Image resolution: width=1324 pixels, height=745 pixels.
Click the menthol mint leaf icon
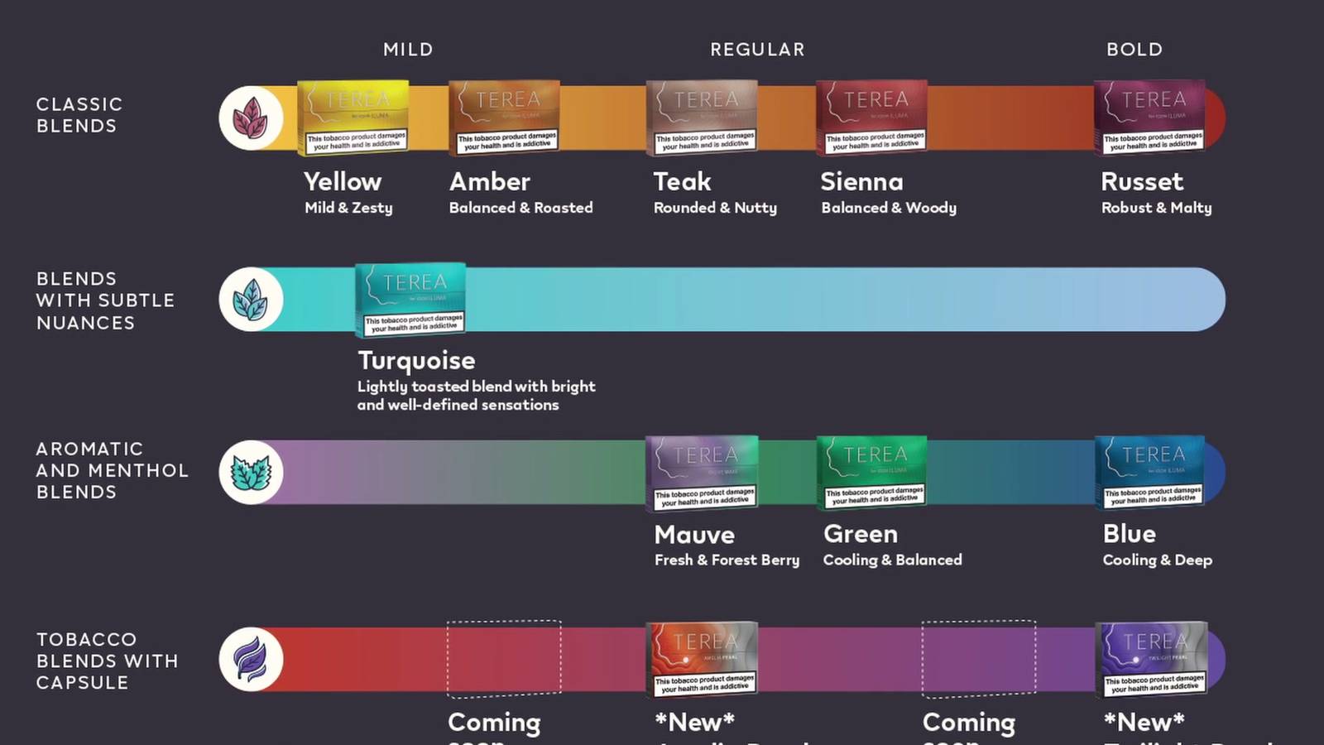point(251,472)
